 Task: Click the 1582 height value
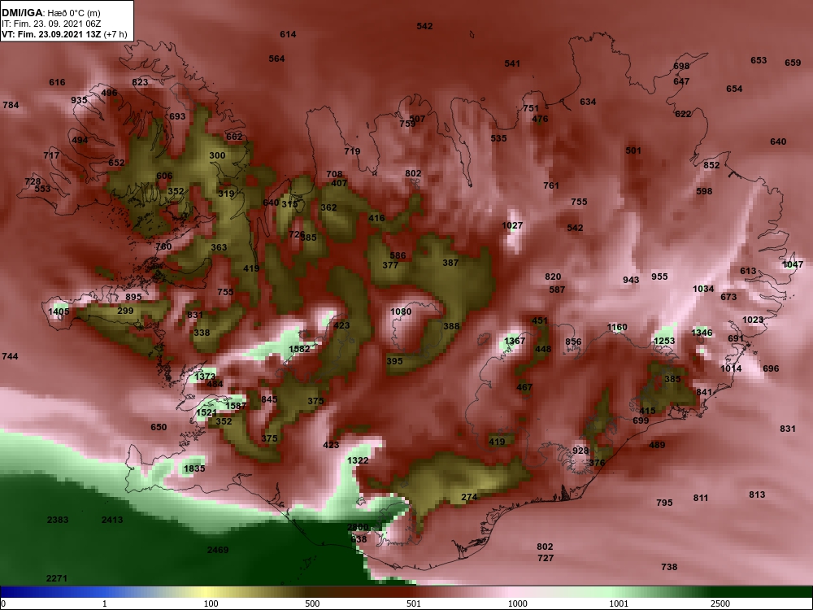tap(299, 349)
